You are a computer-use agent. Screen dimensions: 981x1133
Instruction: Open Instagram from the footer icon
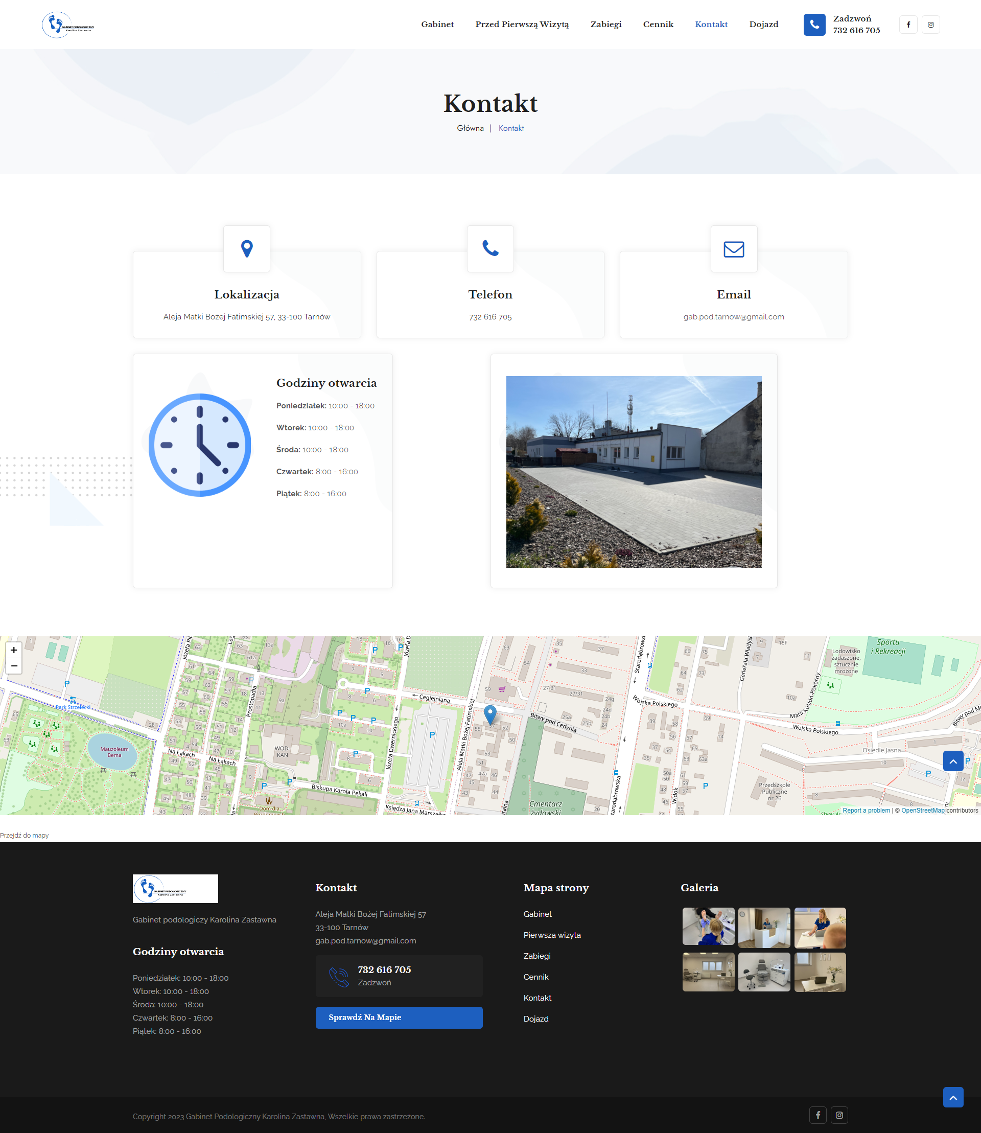tap(839, 1115)
